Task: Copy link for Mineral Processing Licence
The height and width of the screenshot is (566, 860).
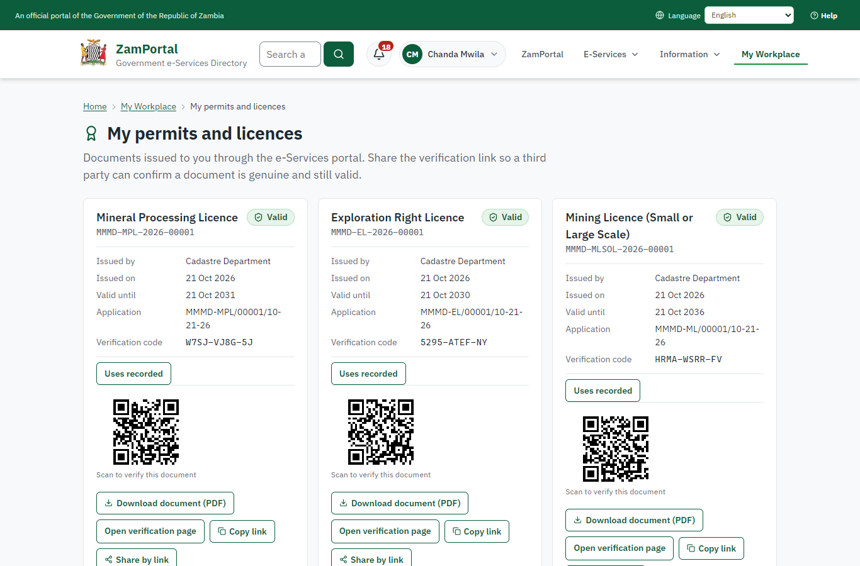Action: click(x=242, y=531)
